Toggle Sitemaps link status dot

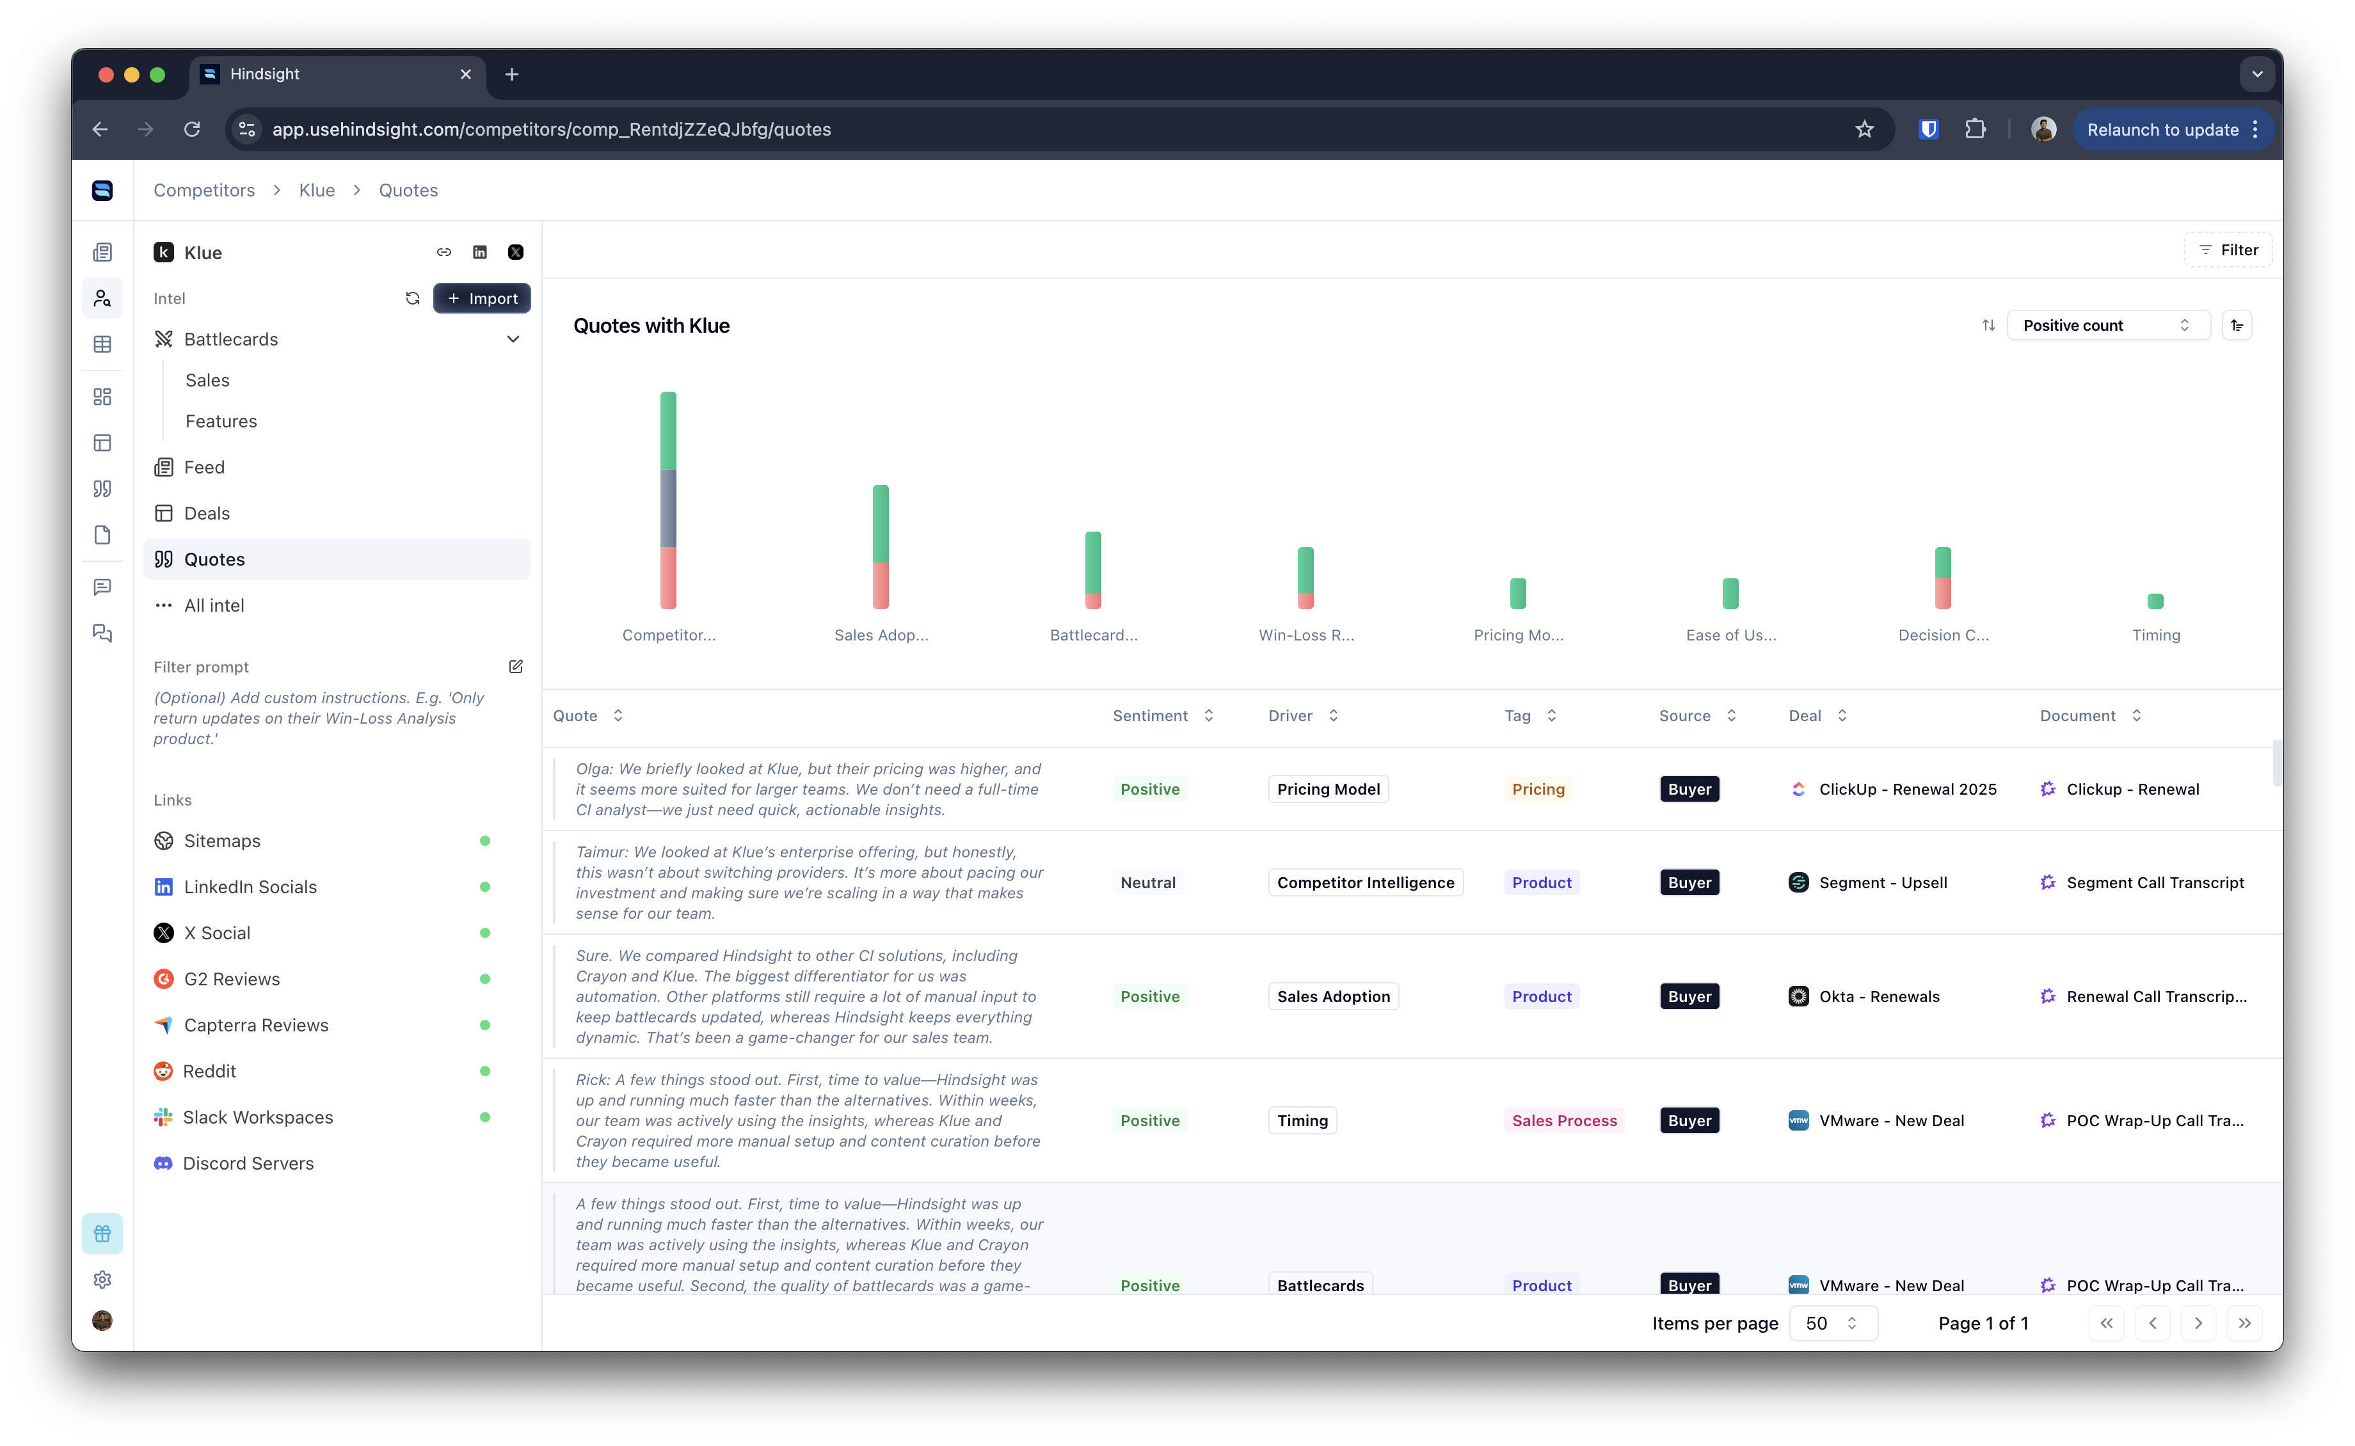(x=485, y=841)
